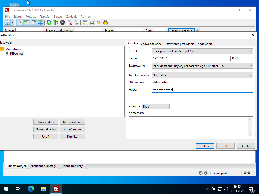Click the speed limit gauge icon
The height and width of the screenshot is (194, 259).
pyautogui.click(x=205, y=173)
